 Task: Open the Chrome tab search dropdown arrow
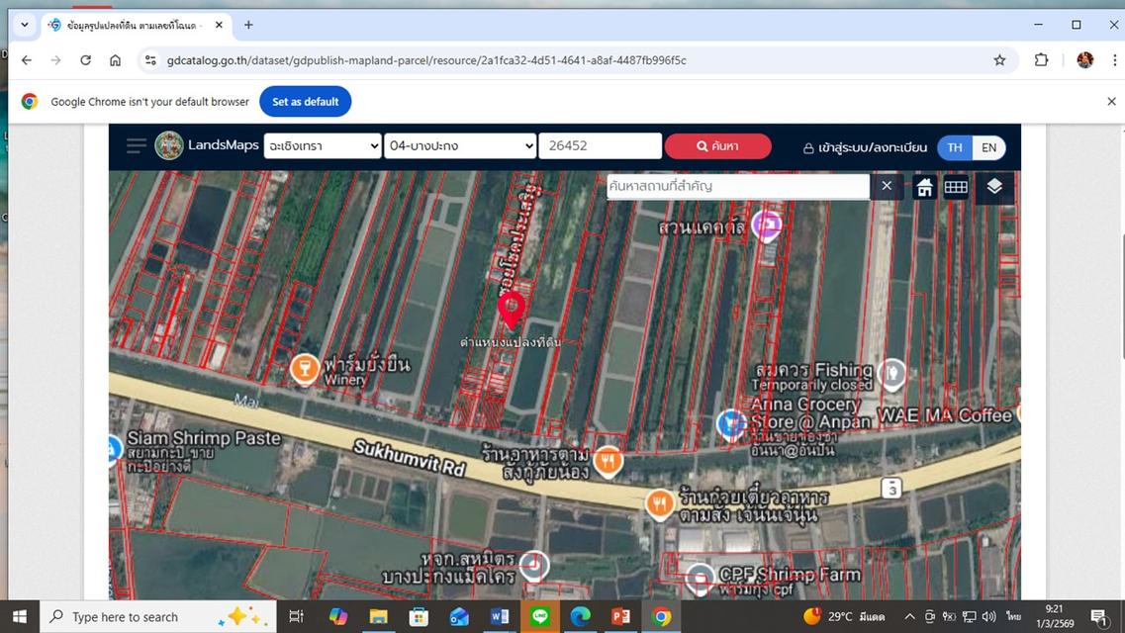point(25,25)
